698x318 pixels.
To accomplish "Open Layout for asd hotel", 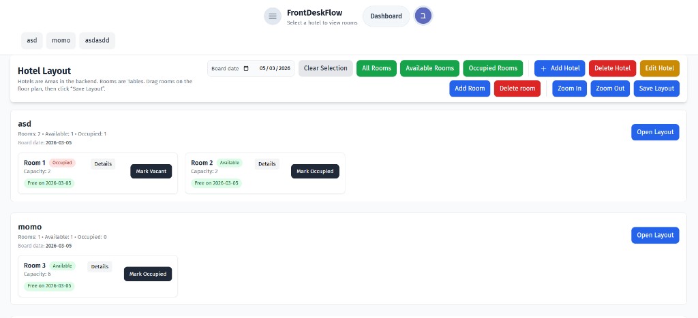I will coord(654,132).
